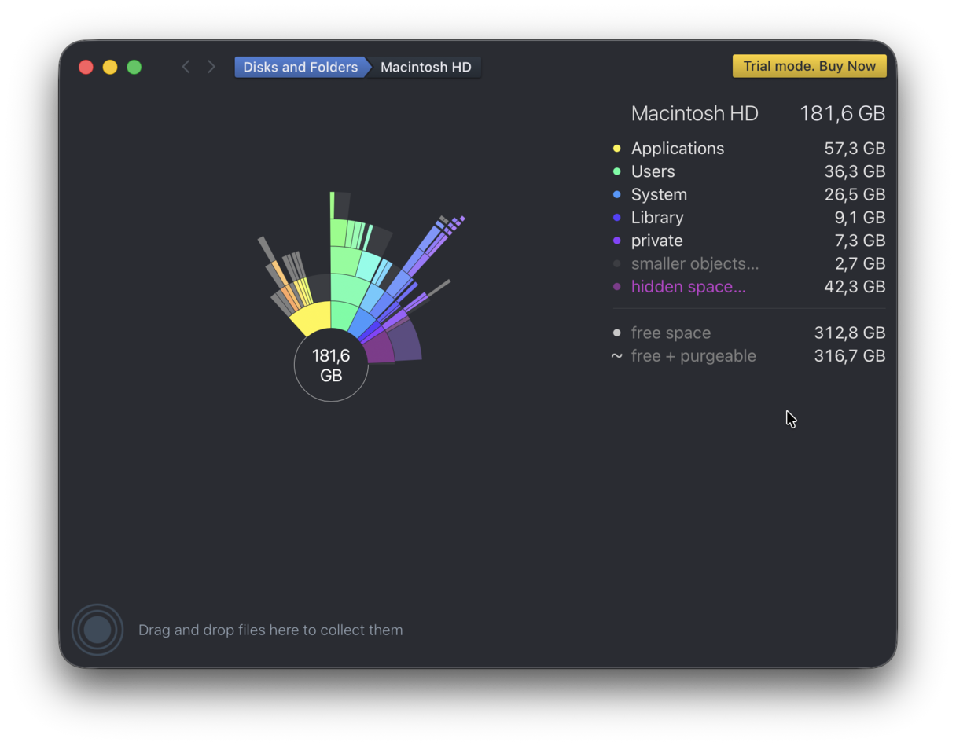956x746 pixels.
Task: Click the magenta dot beside hidden space
Action: tap(616, 287)
